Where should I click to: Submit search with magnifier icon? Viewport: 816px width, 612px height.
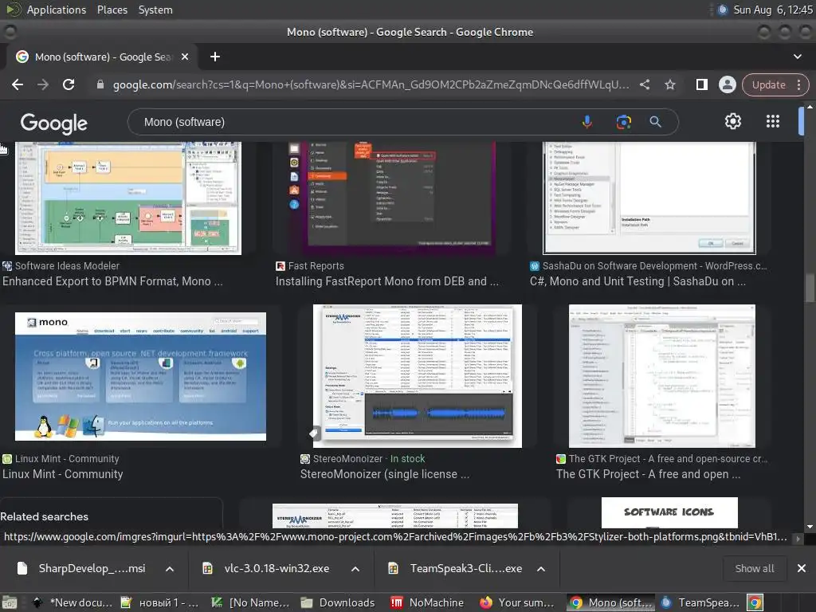(x=655, y=122)
